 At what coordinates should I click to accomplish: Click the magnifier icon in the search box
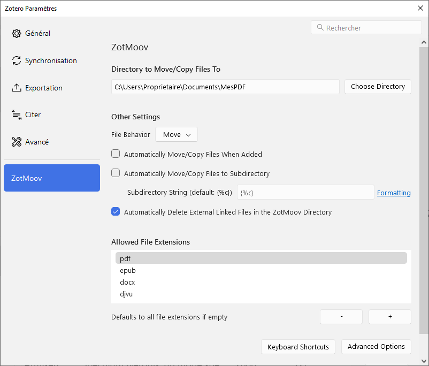pyautogui.click(x=320, y=27)
